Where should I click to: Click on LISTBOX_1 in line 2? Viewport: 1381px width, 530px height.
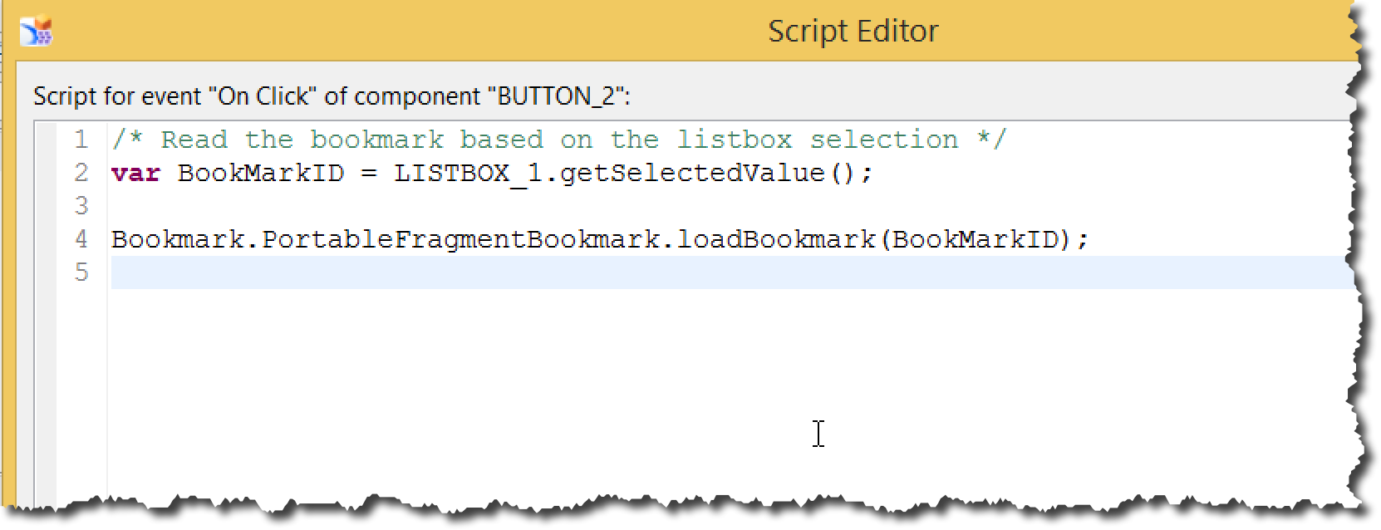click(467, 173)
